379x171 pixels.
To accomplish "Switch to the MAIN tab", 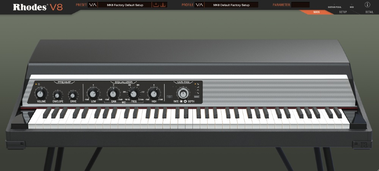I will point(316,12).
